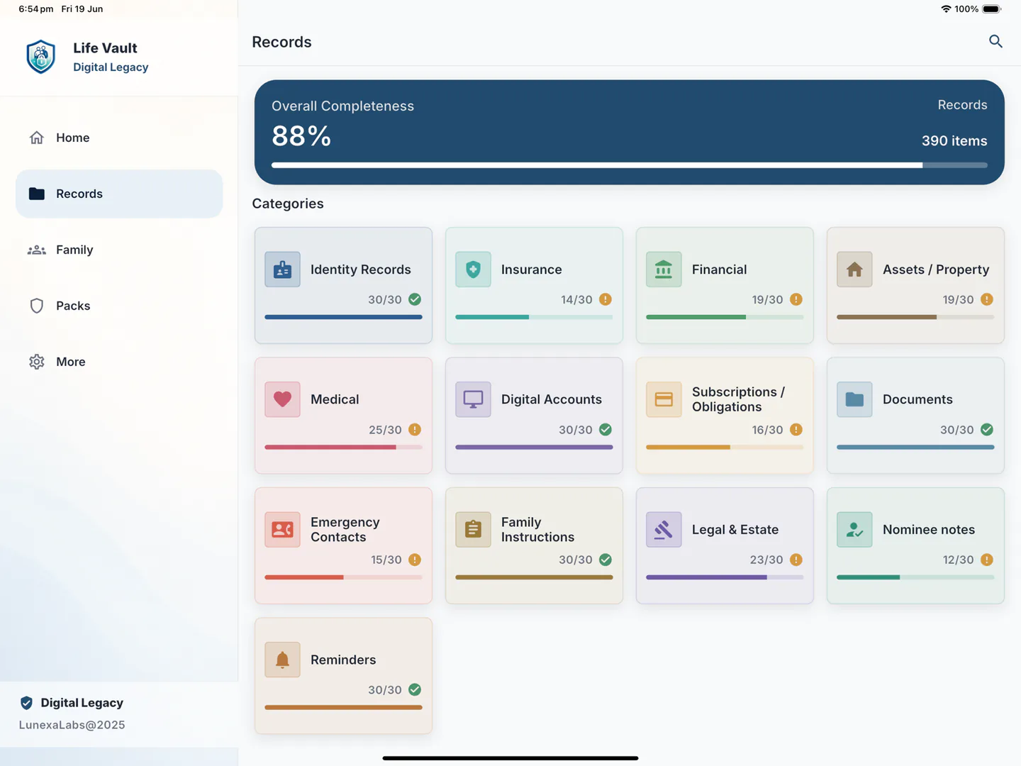The height and width of the screenshot is (766, 1021).
Task: Click the green checkmark on Identity Records
Action: coord(415,299)
